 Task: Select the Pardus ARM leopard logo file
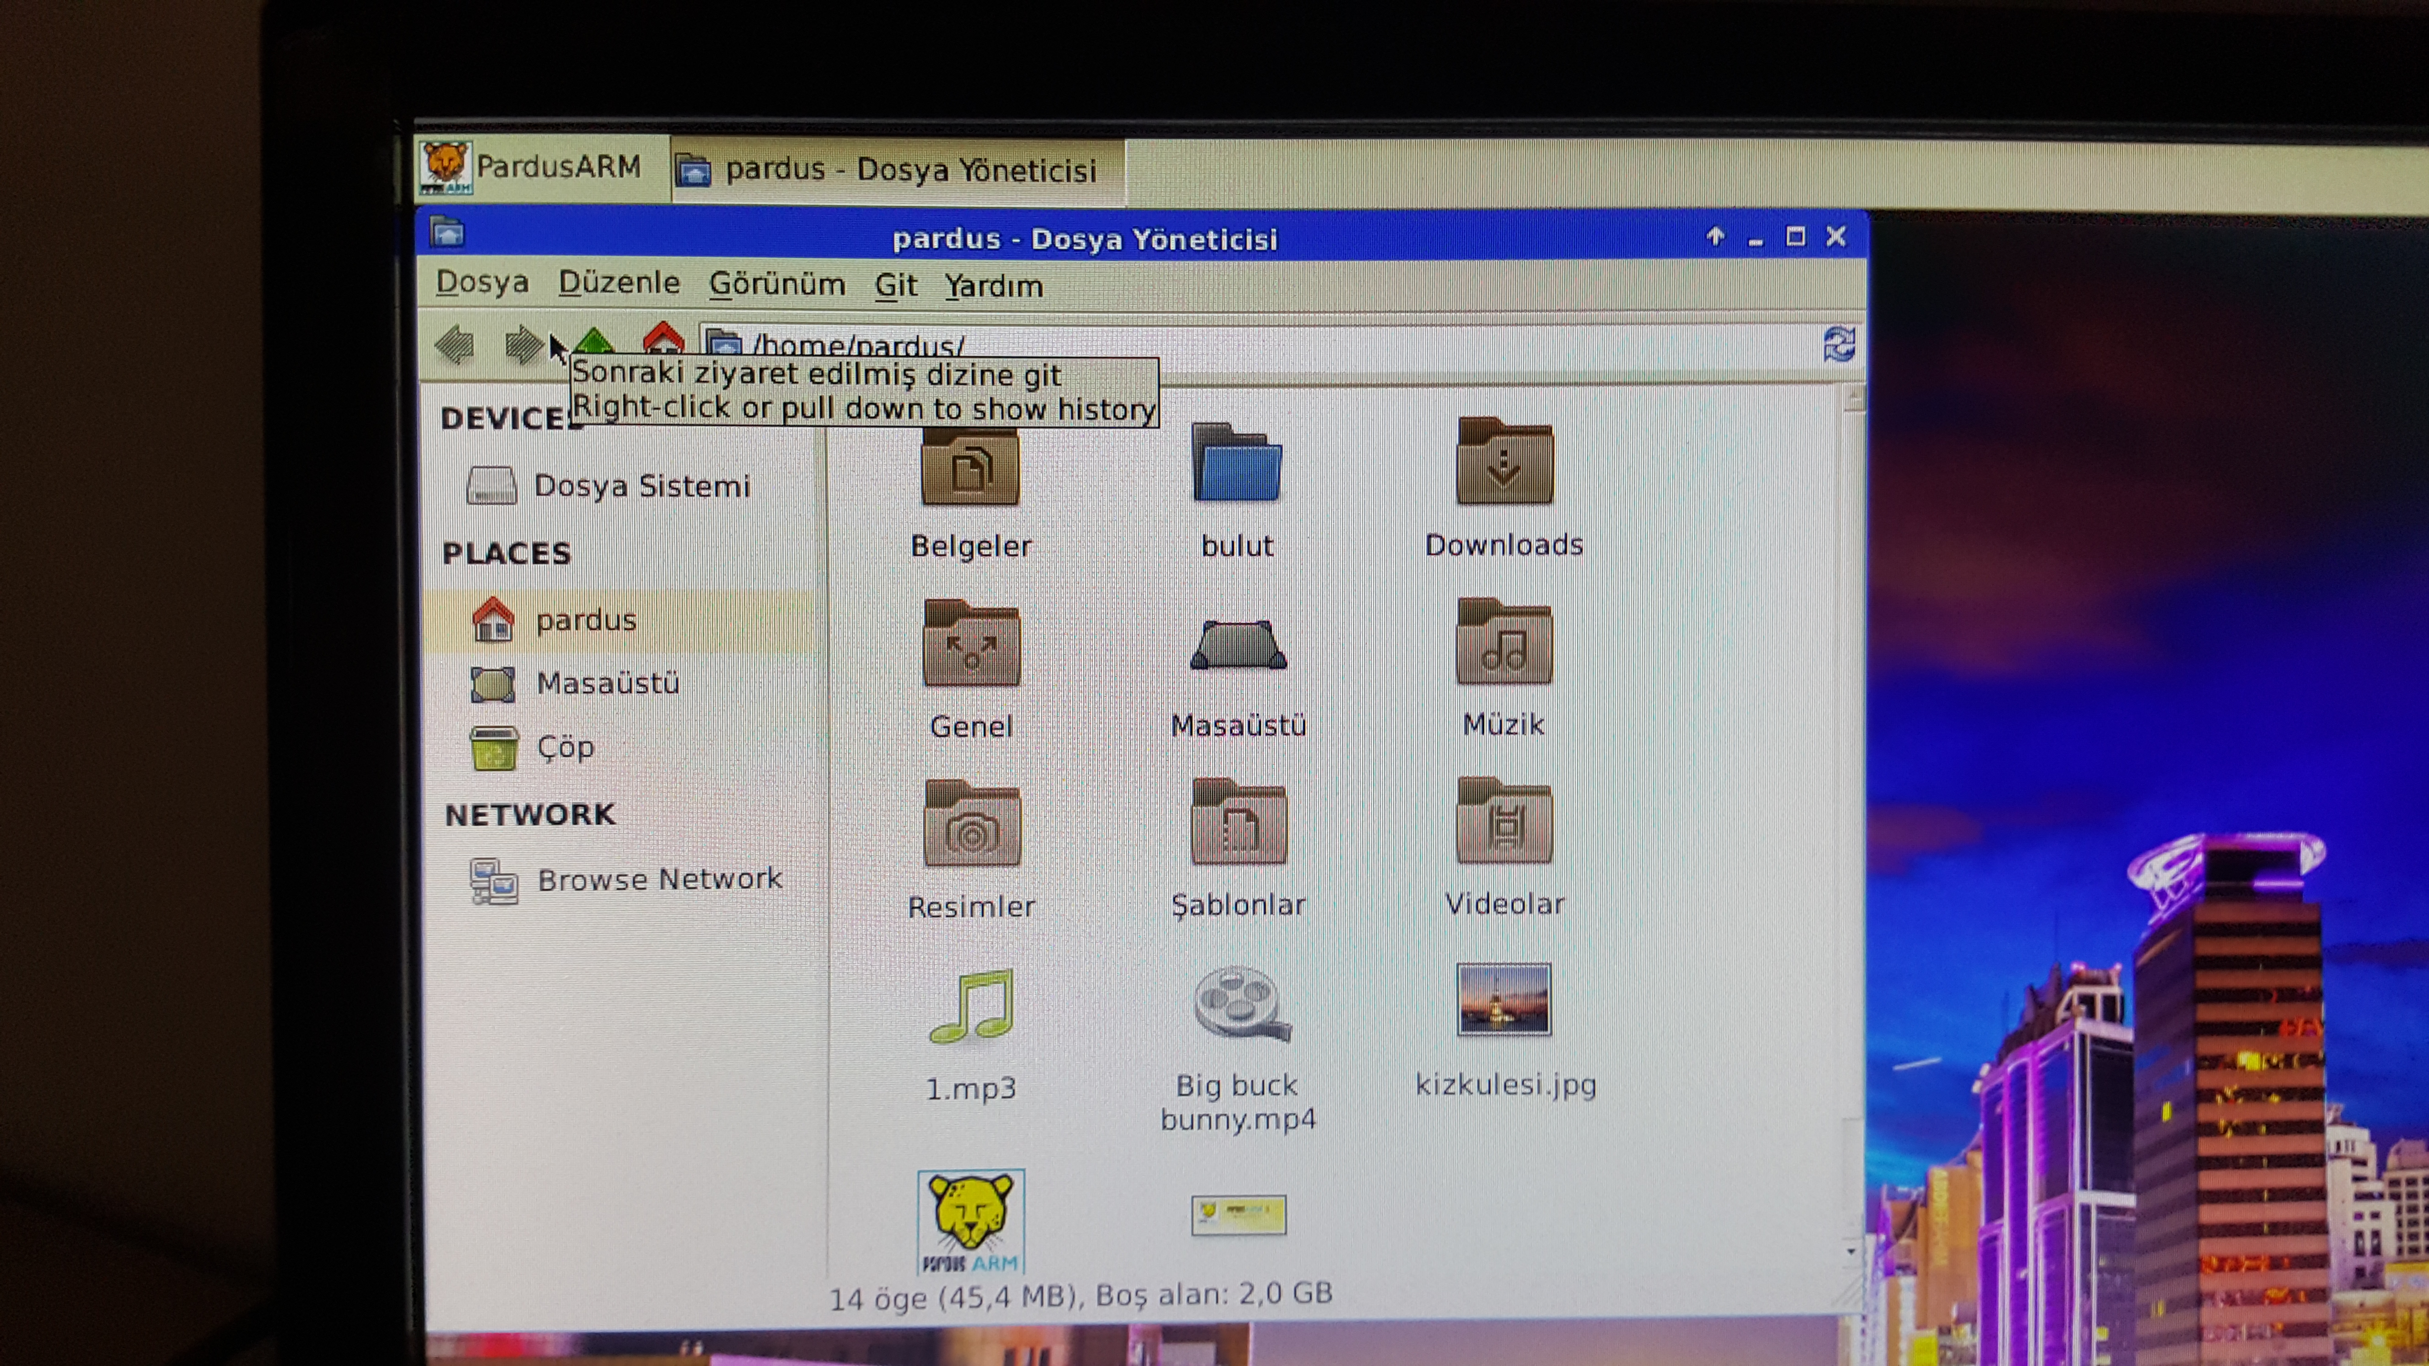(x=971, y=1222)
